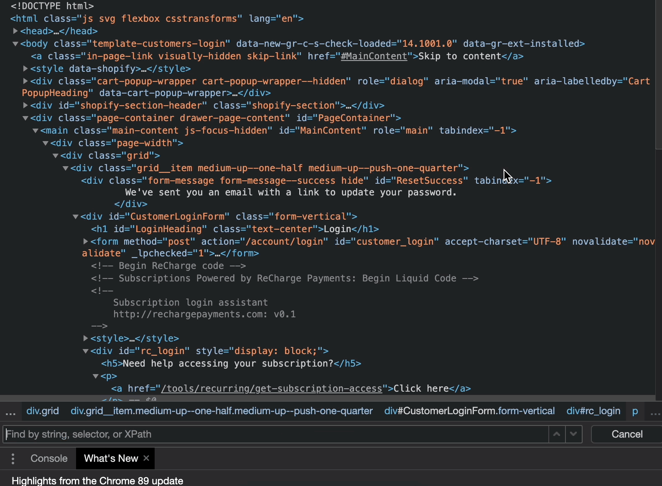Collapse the PageContainer div node
Screen dimensions: 662x486
(x=25, y=118)
